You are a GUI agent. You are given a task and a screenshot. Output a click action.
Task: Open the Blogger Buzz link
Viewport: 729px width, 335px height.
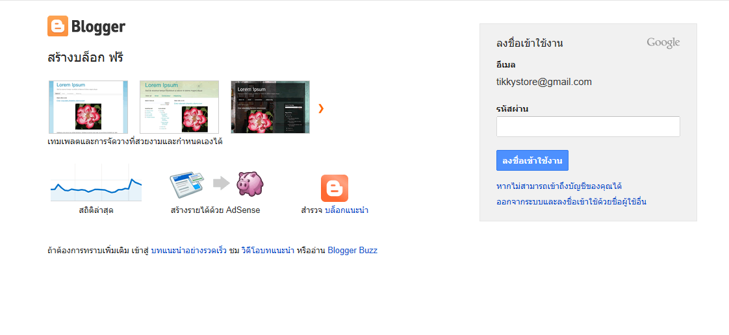coord(352,251)
